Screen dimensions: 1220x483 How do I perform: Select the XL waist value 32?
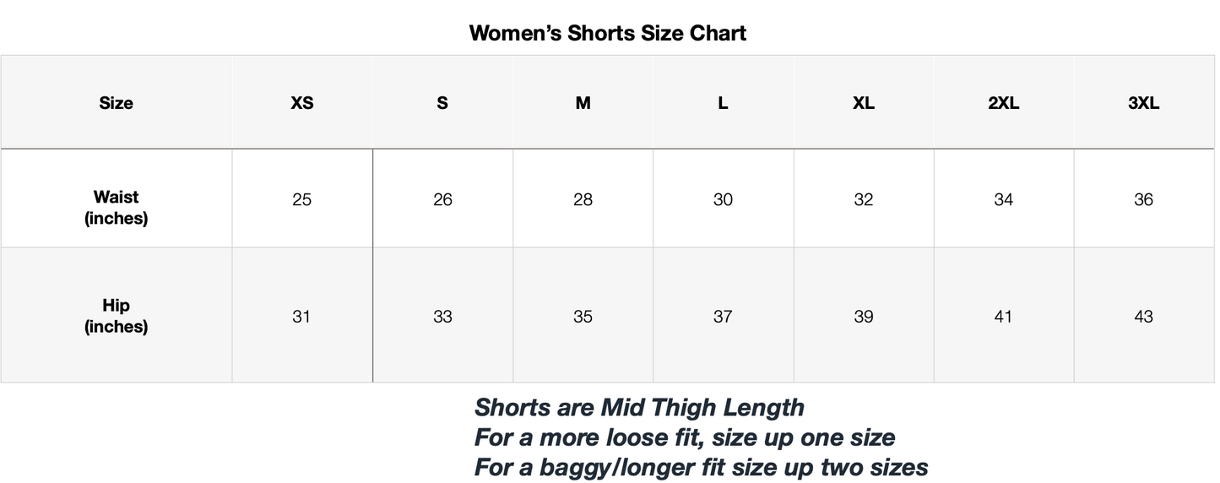[x=863, y=200]
